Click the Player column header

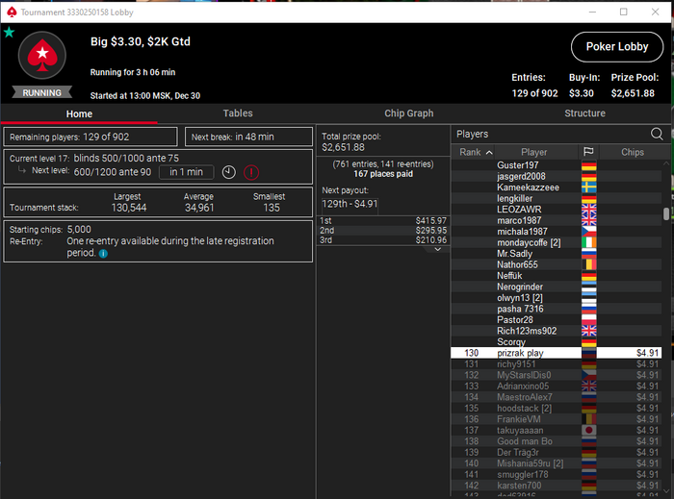533,152
